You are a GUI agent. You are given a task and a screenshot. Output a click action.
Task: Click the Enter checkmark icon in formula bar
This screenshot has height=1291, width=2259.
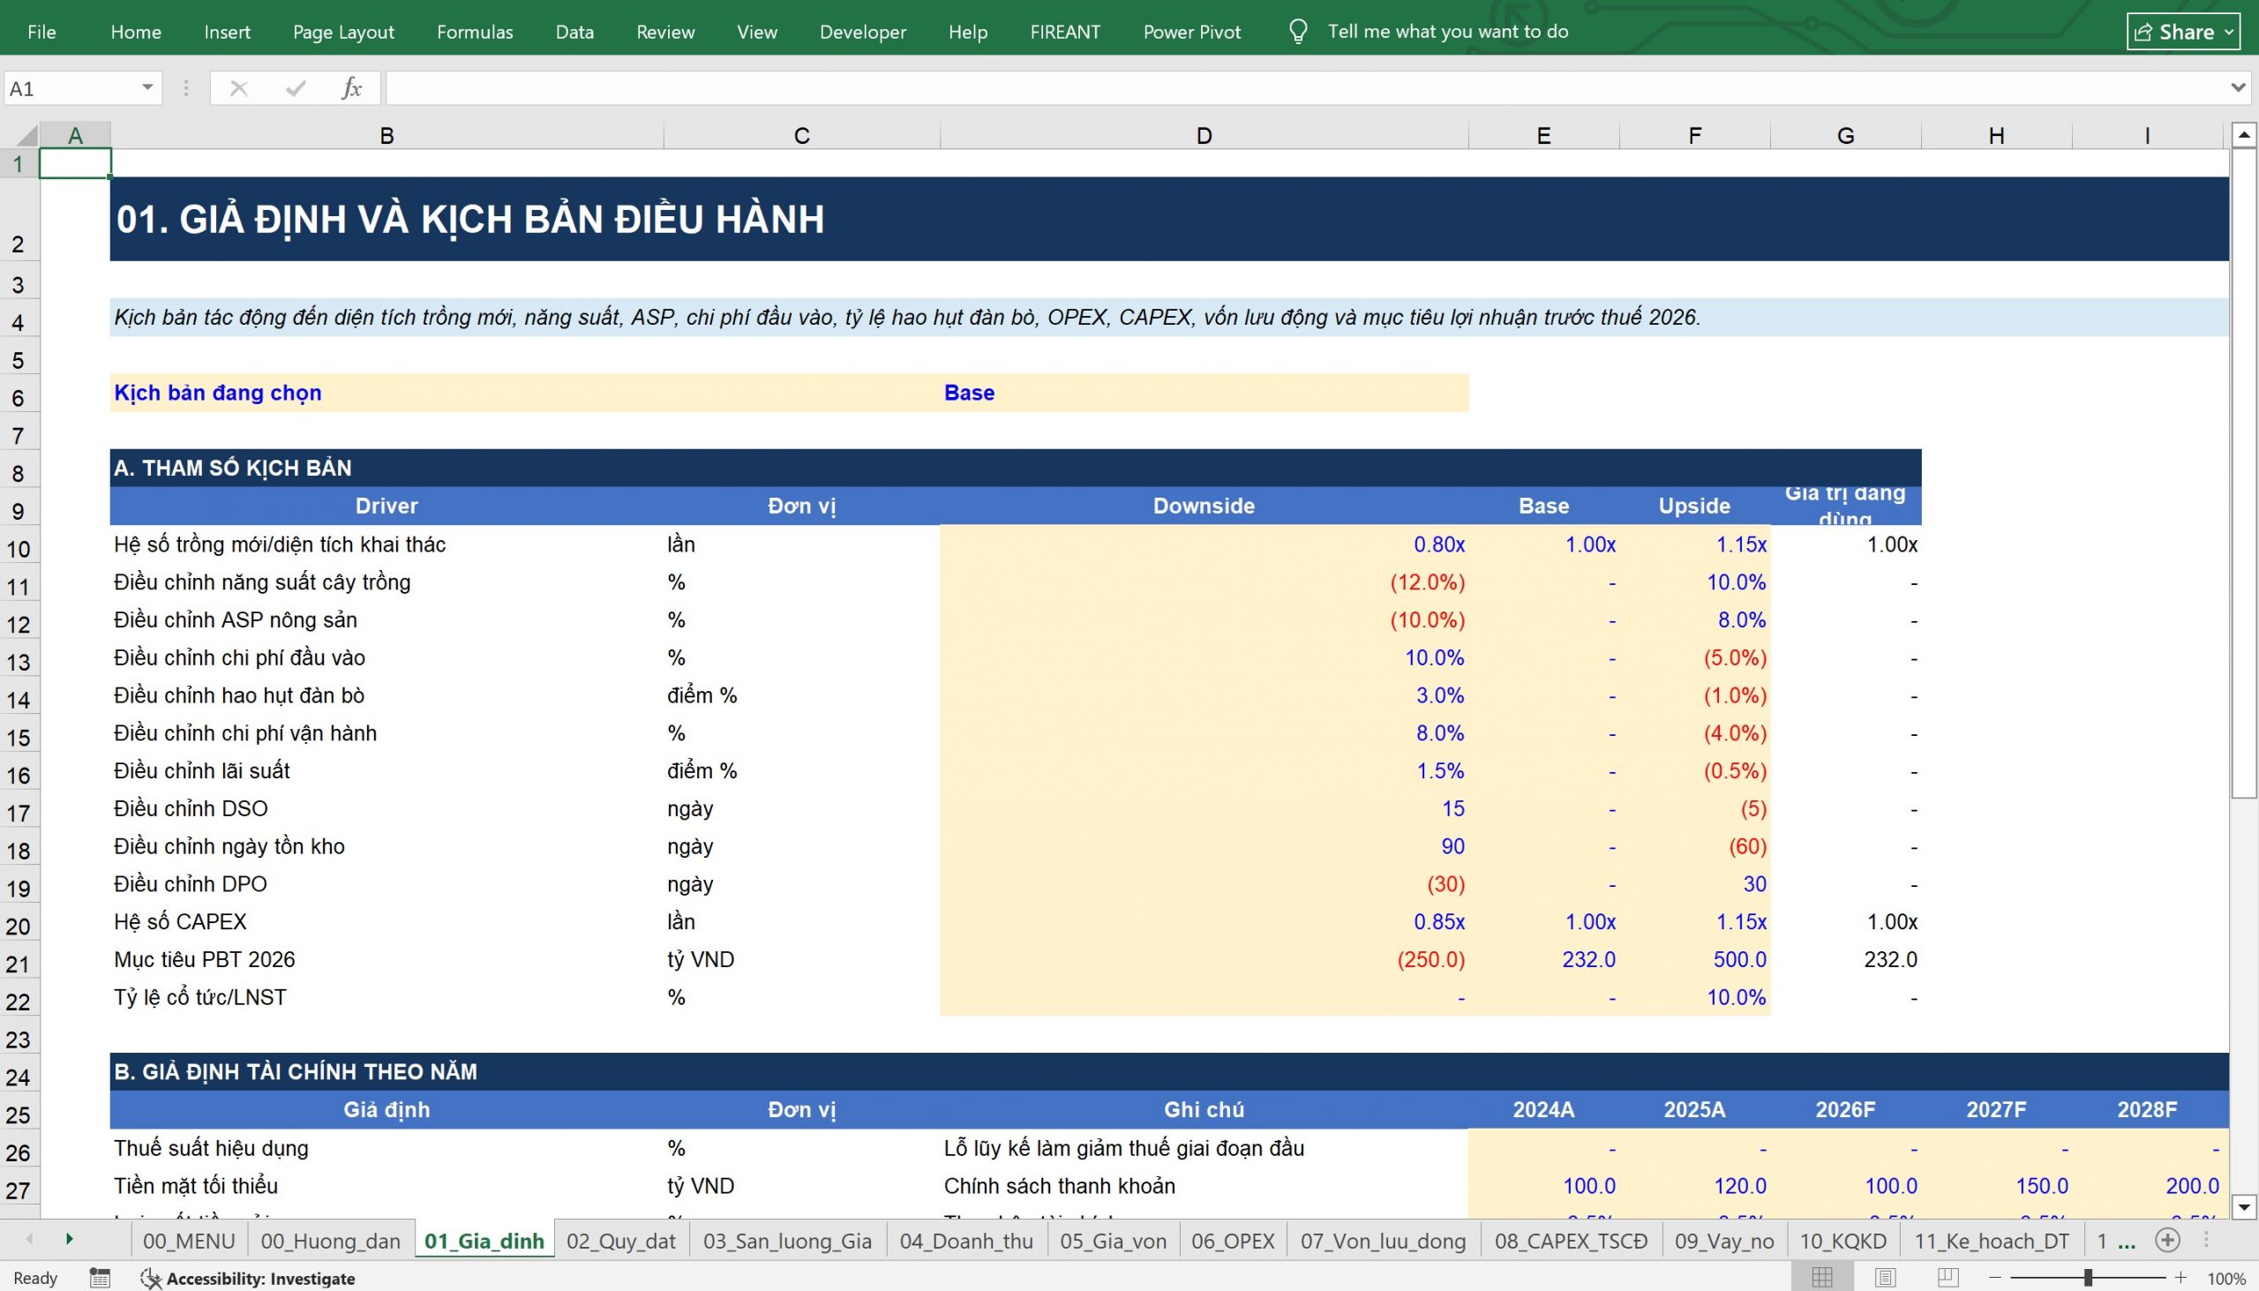tap(296, 87)
